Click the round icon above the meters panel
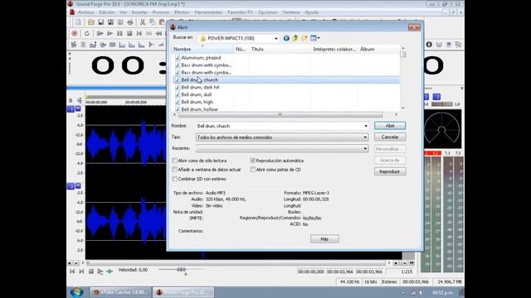 coord(429,45)
